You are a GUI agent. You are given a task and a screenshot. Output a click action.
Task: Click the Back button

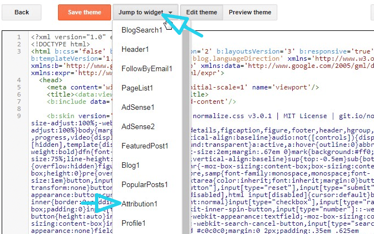(22, 12)
